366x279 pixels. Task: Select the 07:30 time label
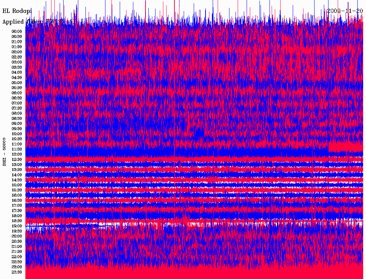point(17,108)
